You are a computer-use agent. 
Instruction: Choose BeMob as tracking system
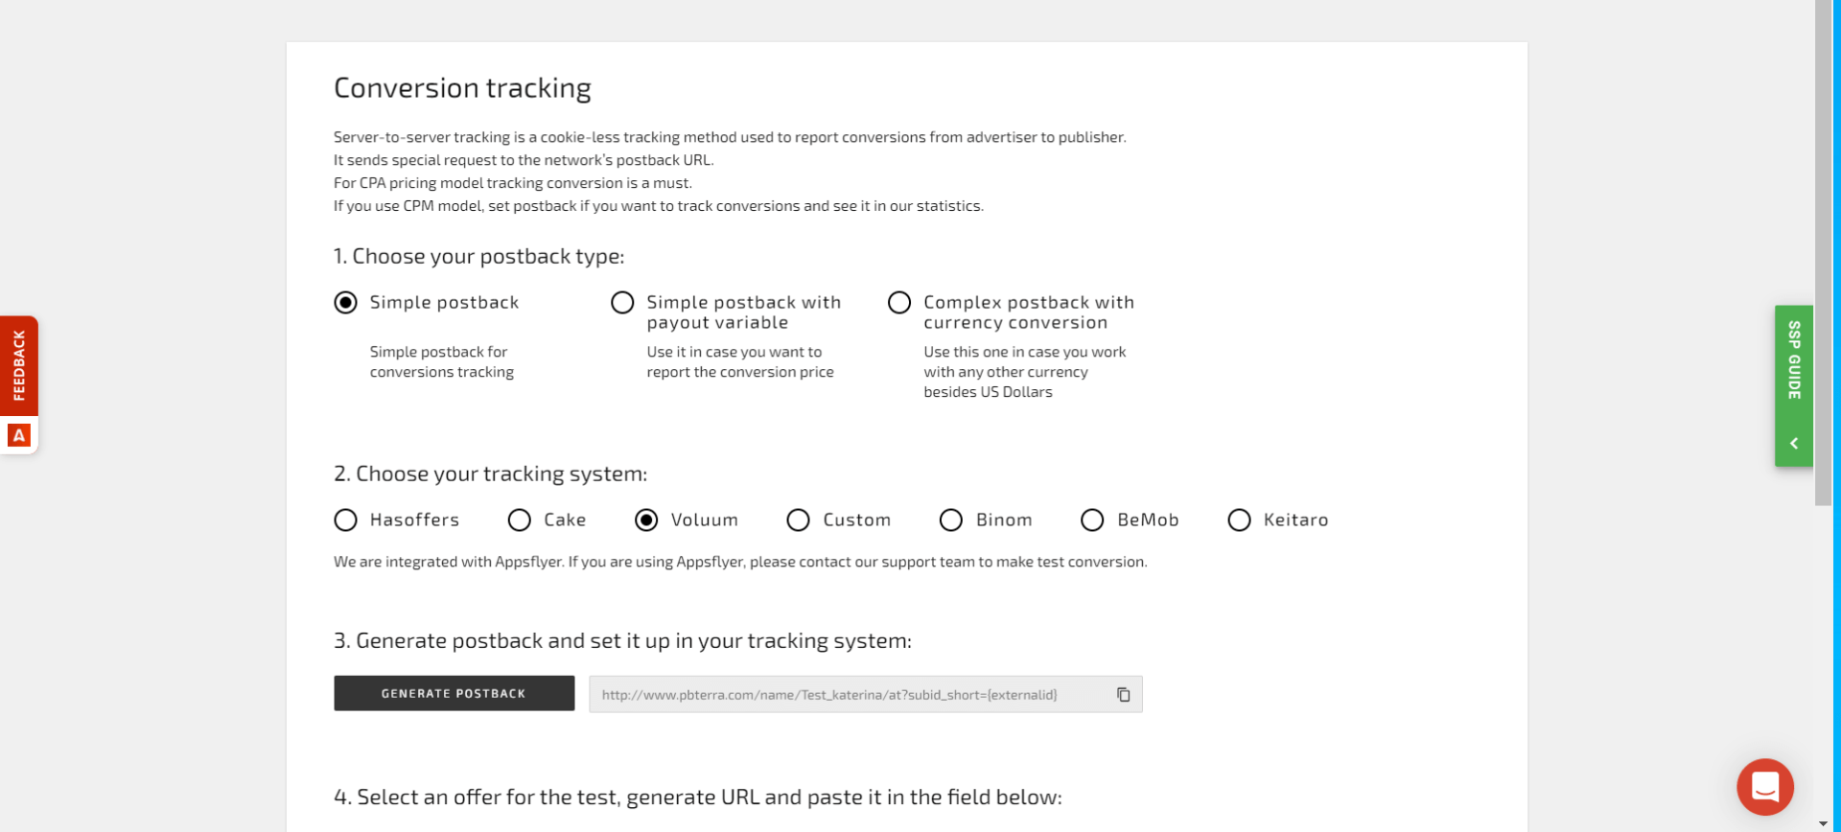(1092, 520)
